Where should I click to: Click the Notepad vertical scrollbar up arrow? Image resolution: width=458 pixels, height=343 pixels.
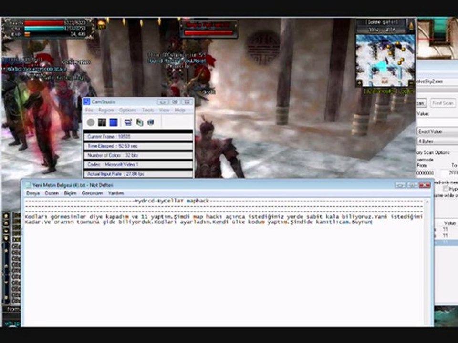click(427, 202)
